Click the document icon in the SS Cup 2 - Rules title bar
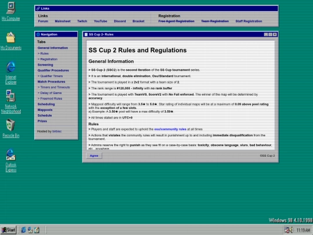The height and width of the screenshot is (235, 313). tap(86, 34)
